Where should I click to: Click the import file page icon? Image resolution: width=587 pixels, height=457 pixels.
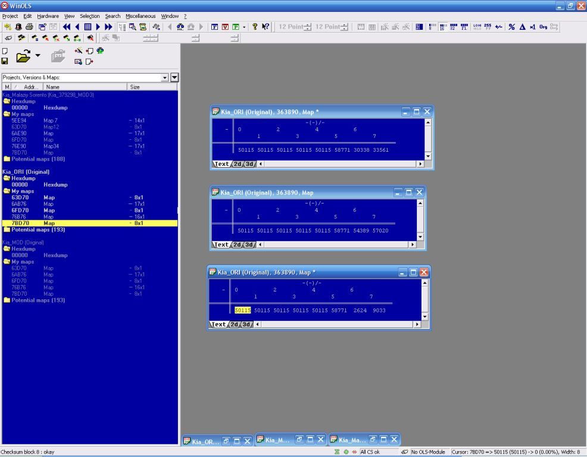pyautogui.click(x=89, y=51)
